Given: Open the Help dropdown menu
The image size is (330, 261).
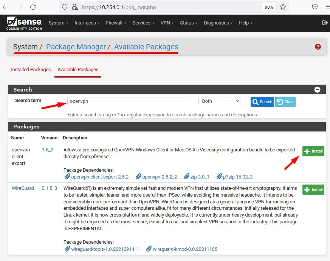Looking at the screenshot, I should [246, 23].
